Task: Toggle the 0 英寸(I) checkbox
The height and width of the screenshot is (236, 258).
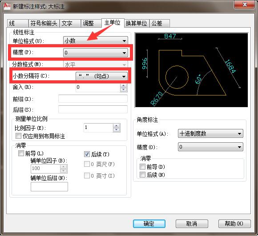Action: [x=87, y=176]
